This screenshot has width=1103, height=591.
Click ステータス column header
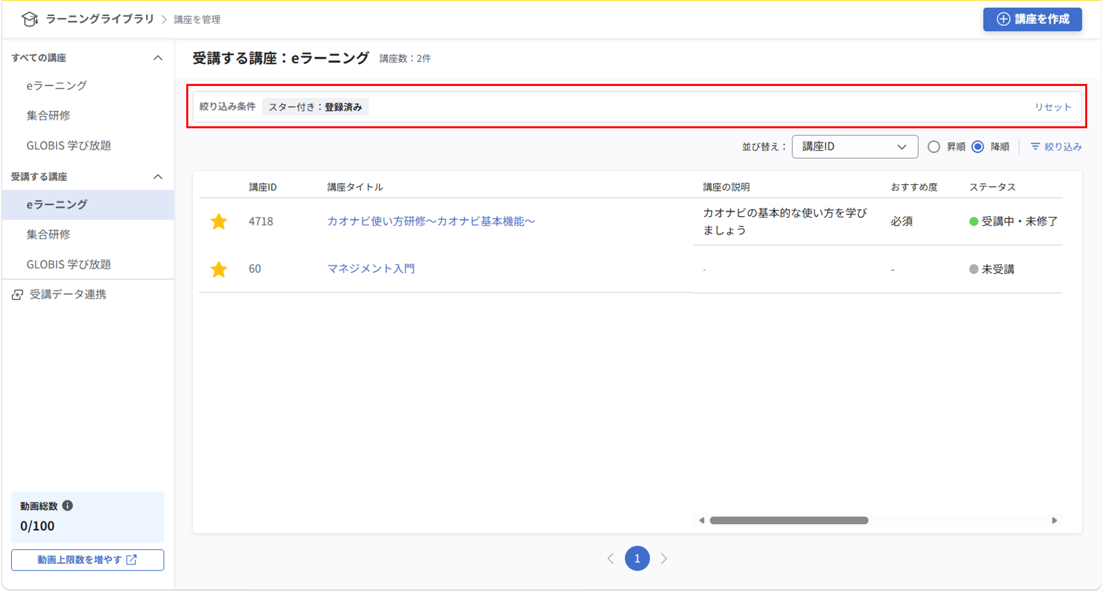(x=992, y=187)
